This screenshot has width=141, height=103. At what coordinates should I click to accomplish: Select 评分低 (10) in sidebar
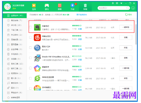pyautogui.click(x=15, y=25)
